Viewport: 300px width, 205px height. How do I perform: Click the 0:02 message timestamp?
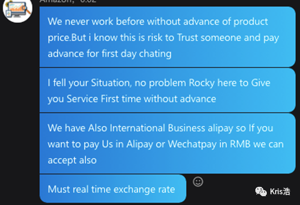[x=88, y=1]
